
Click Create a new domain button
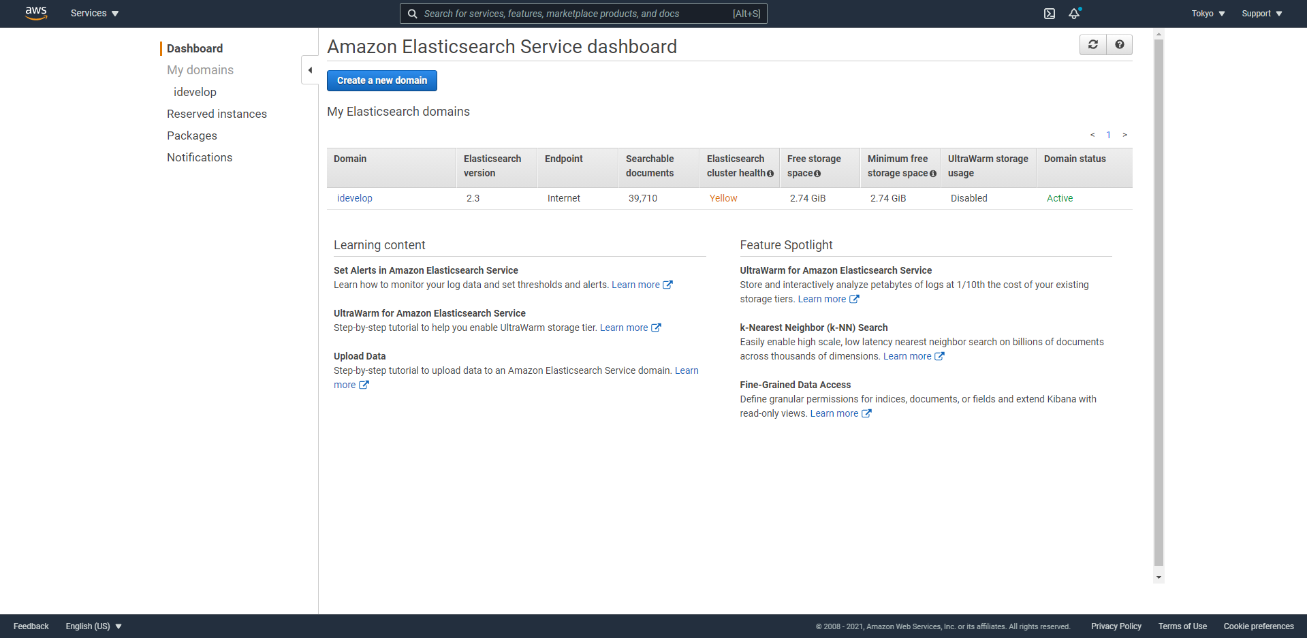point(382,80)
